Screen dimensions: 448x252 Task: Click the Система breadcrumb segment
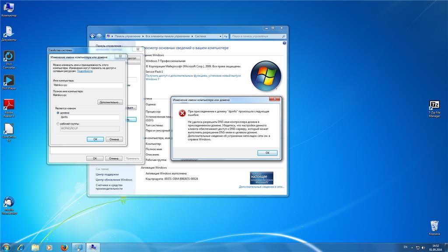coord(200,36)
